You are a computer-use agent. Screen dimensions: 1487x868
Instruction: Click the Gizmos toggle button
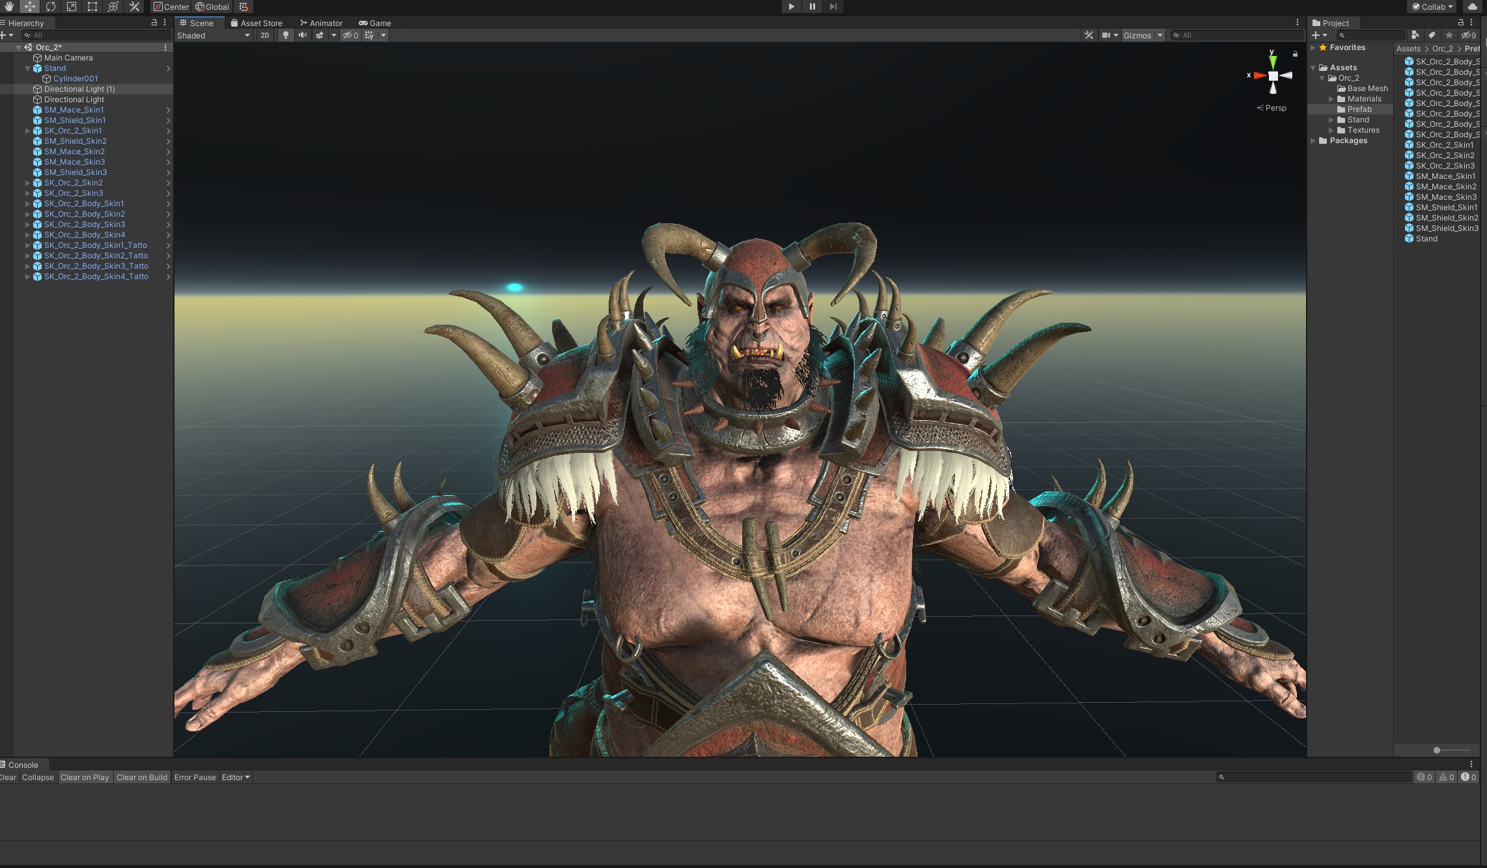(1137, 35)
